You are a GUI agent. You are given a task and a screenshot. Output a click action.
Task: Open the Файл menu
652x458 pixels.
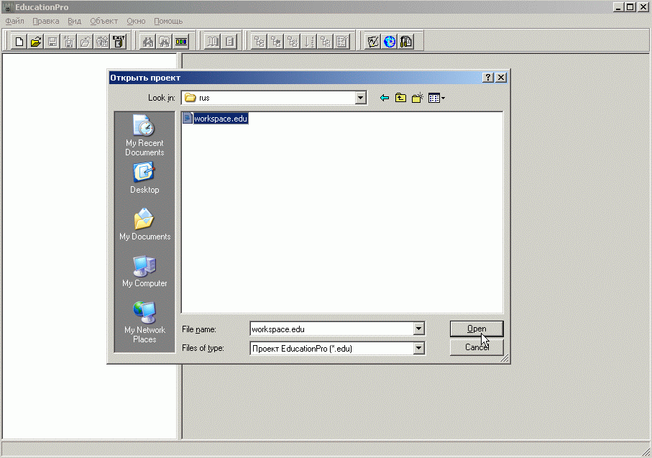pyautogui.click(x=14, y=21)
